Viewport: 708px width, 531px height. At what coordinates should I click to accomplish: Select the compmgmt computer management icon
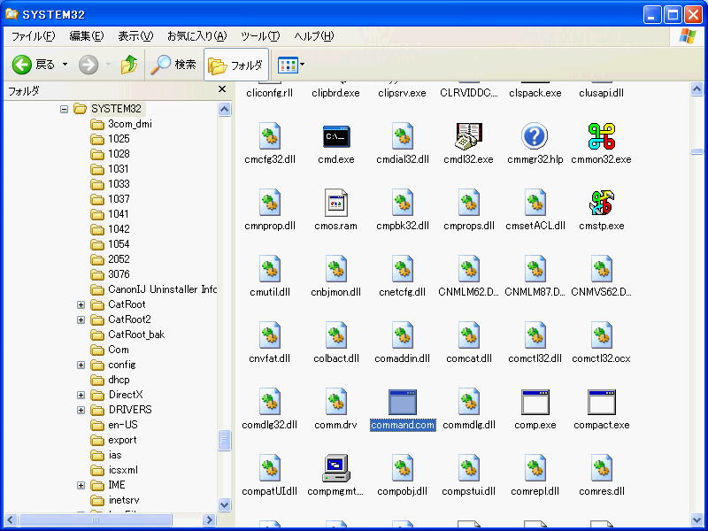pyautogui.click(x=336, y=468)
